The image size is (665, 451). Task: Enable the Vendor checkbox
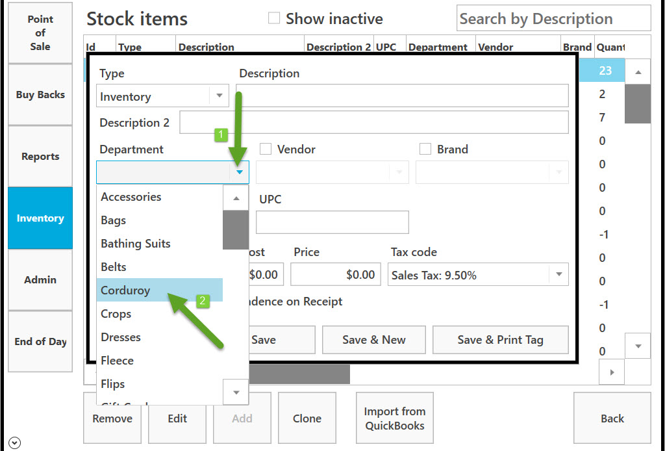coord(266,149)
